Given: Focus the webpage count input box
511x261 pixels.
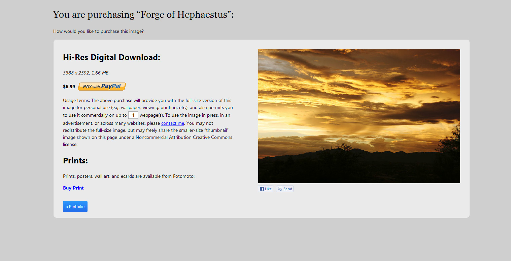Looking at the screenshot, I should click(x=133, y=115).
